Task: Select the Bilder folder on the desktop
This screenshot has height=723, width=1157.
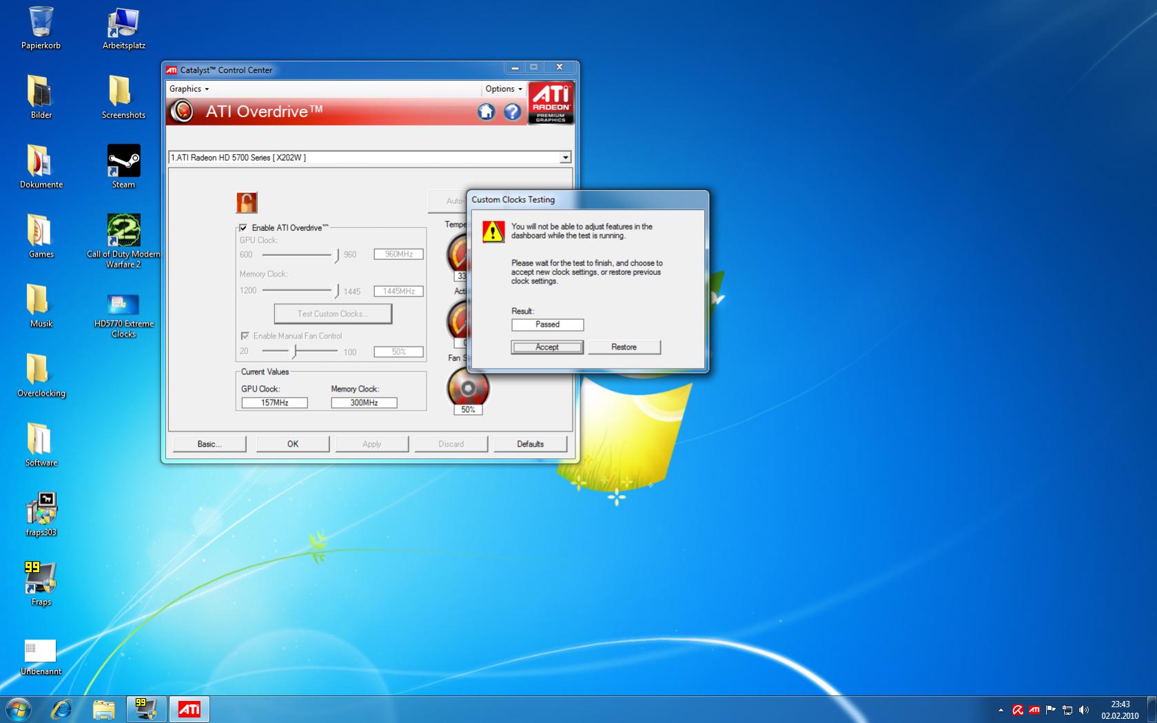Action: click(x=41, y=97)
